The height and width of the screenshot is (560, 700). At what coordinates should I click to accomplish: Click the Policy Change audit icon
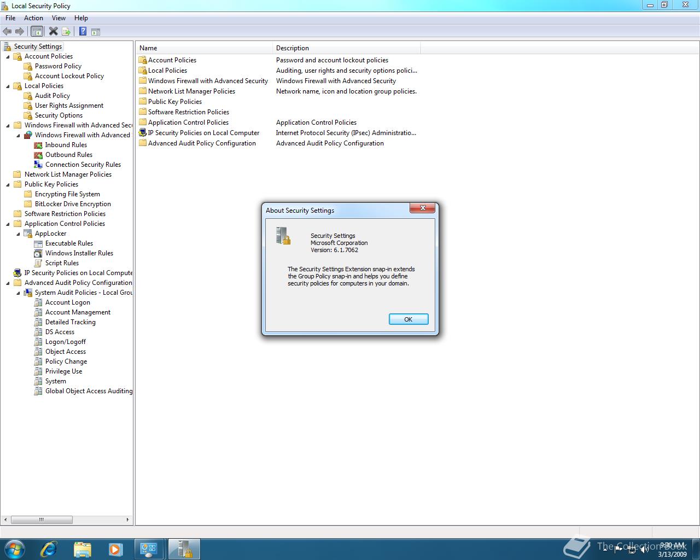[x=38, y=361]
